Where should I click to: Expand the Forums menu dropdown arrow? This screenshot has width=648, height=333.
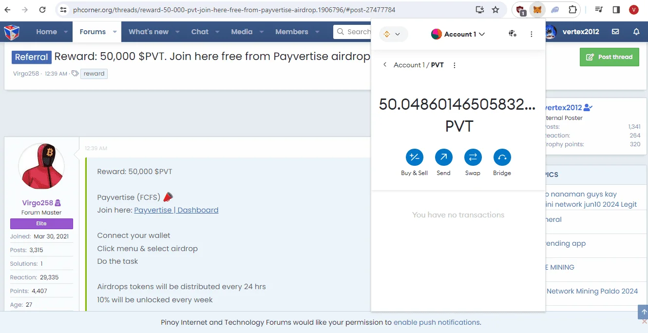pyautogui.click(x=115, y=32)
